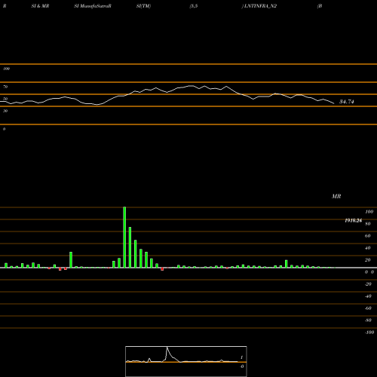The image size is (377, 377).
Task: Click the MR axis 60 label
Action: 367,236
